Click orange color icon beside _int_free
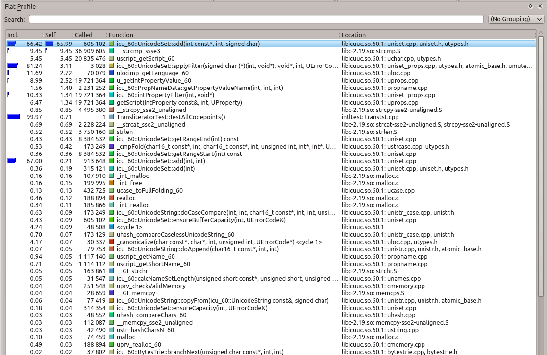Screen dimensions: 547x355 pos(112,183)
